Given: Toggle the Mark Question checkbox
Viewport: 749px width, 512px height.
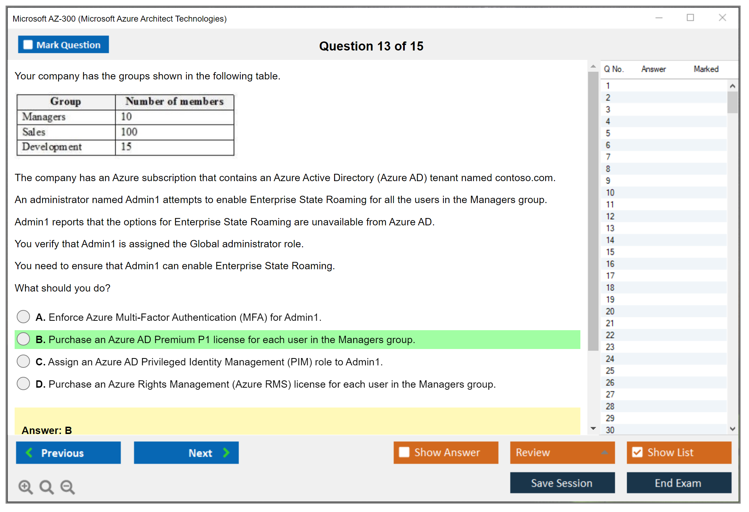Looking at the screenshot, I should tap(28, 45).
